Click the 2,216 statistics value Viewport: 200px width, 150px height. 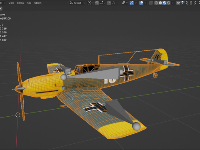[x=3, y=28]
